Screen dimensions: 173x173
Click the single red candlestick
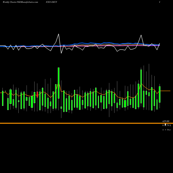tap(37, 94)
